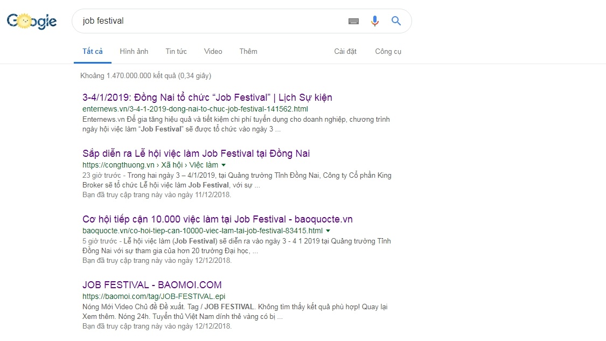
Task: Start voice search with the microphone icon
Action: [375, 21]
